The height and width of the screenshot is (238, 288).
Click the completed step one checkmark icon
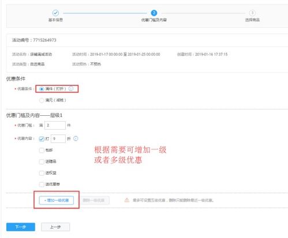(x=55, y=13)
